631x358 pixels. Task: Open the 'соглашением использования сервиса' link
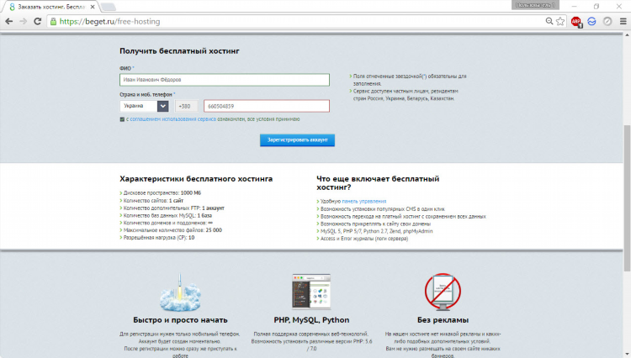point(172,119)
